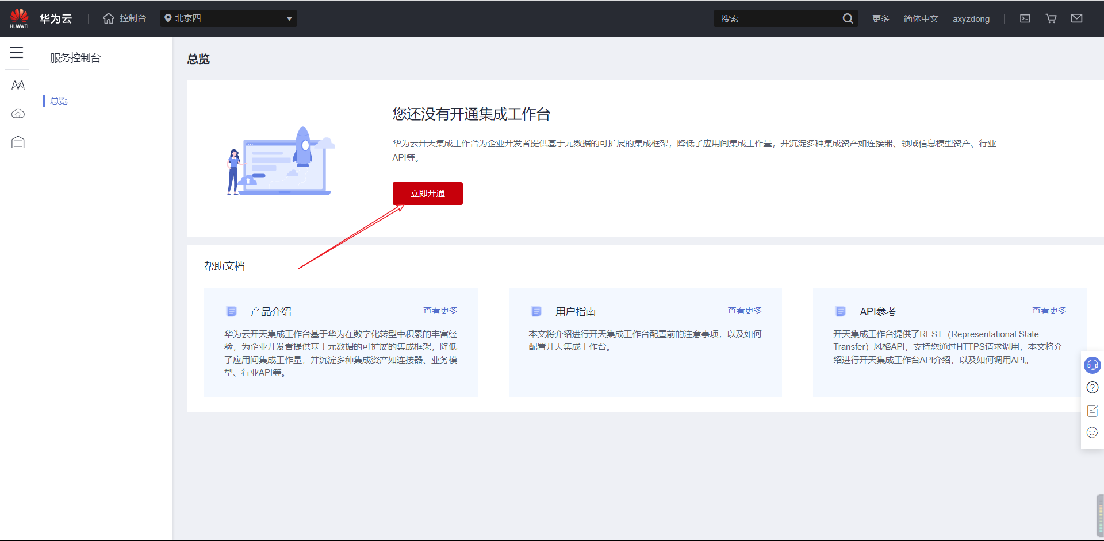Screen dimensions: 1104x541
Task: Open the help question mark icon
Action: tap(1092, 388)
